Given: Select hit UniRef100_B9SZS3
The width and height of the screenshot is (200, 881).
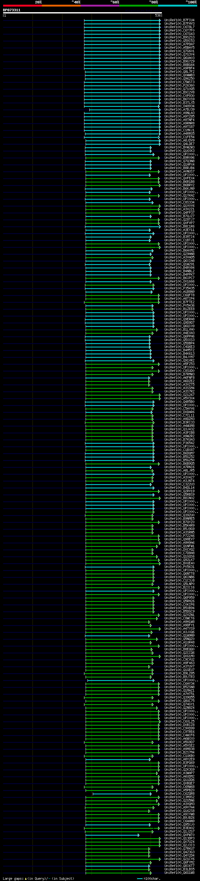Looking at the screenshot, I should [179, 37].
